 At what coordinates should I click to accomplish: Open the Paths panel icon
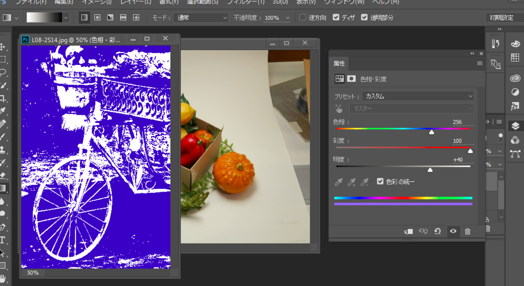coord(515,154)
